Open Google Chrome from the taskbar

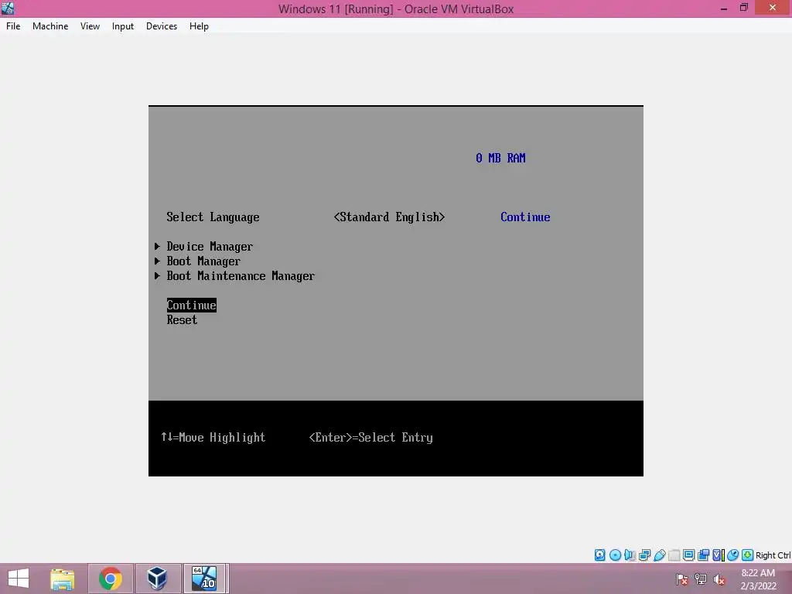coord(110,579)
